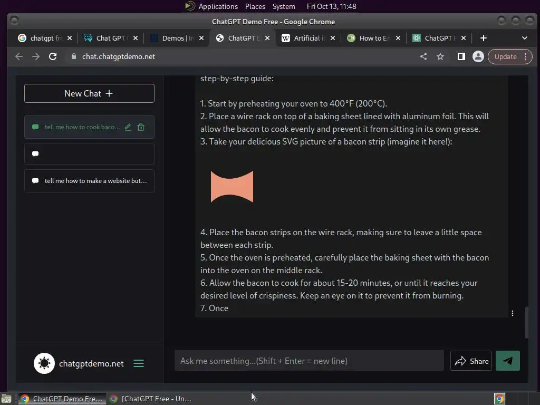Expand the tab search dropdown arrow

(525, 38)
